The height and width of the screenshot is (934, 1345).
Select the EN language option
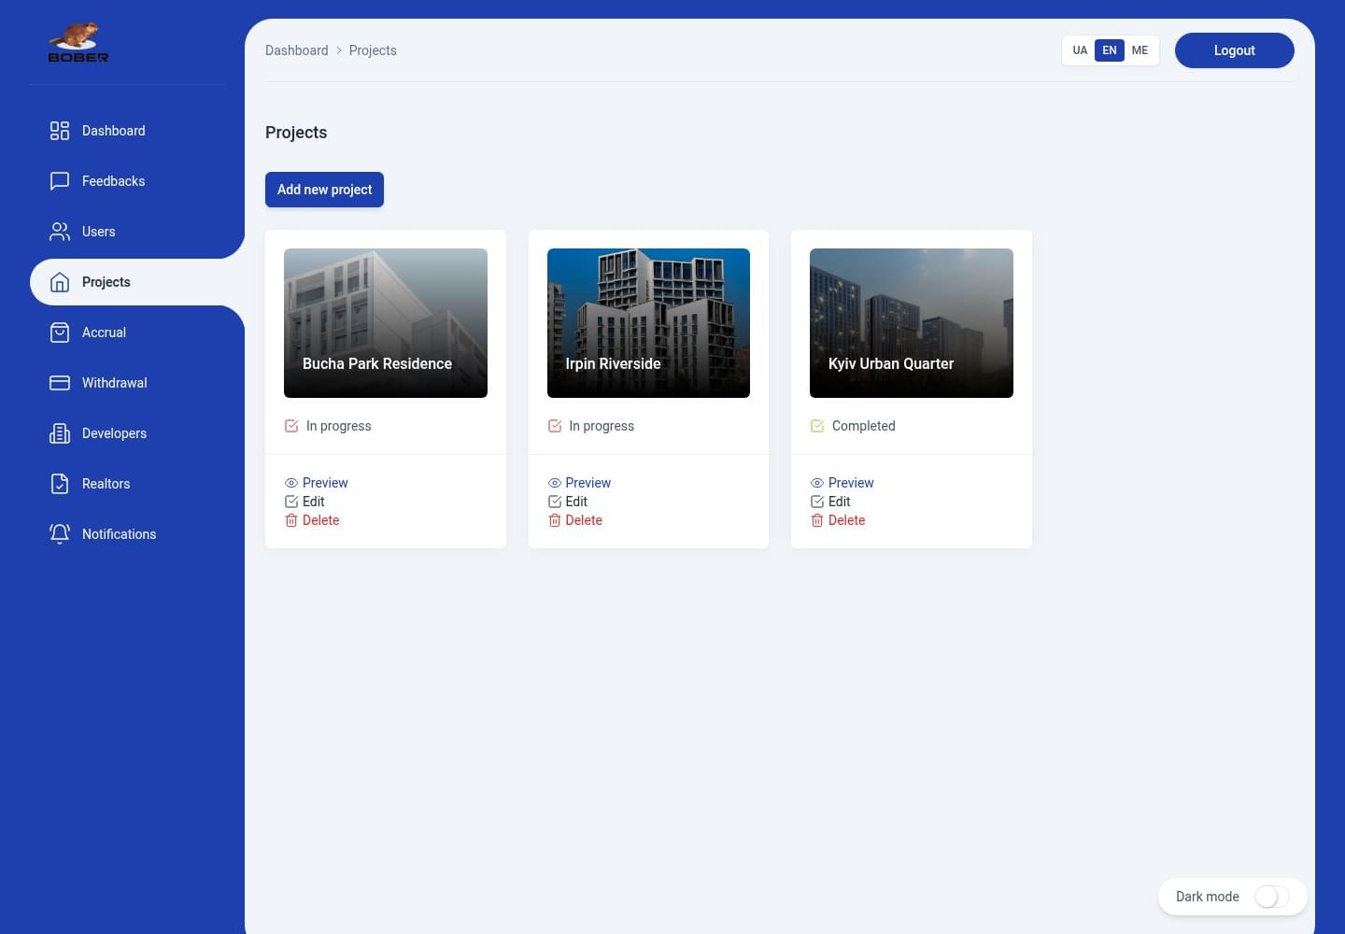(1110, 50)
